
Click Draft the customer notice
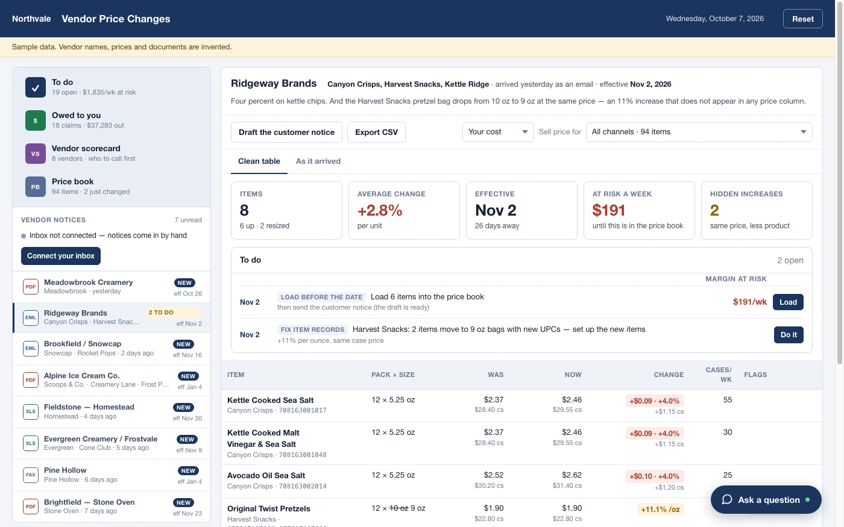pos(286,132)
